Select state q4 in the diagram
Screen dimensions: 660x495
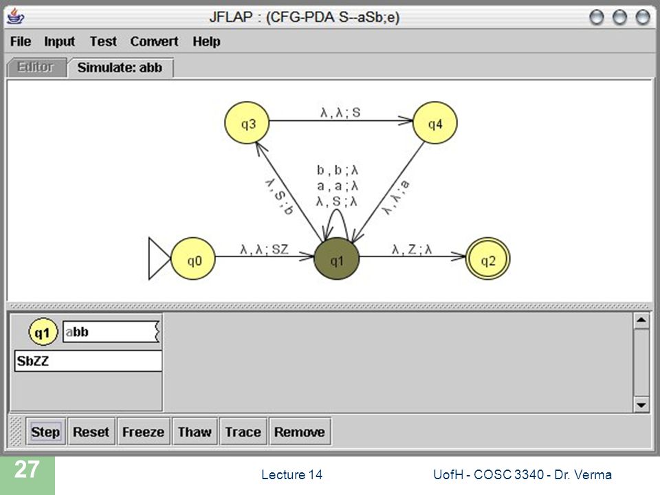434,122
